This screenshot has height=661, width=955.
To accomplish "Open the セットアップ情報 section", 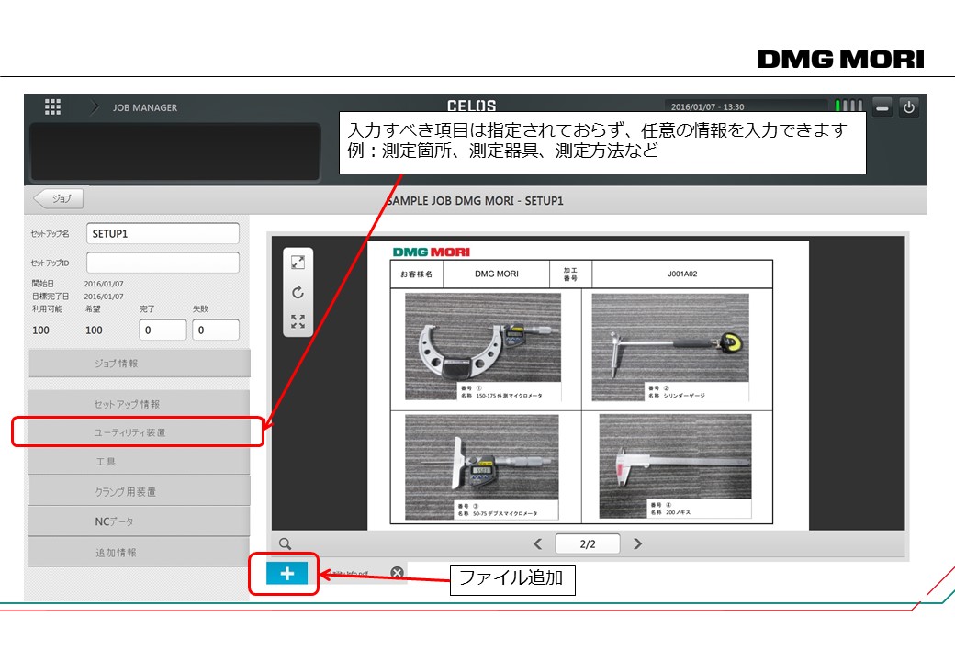I will pos(140,404).
